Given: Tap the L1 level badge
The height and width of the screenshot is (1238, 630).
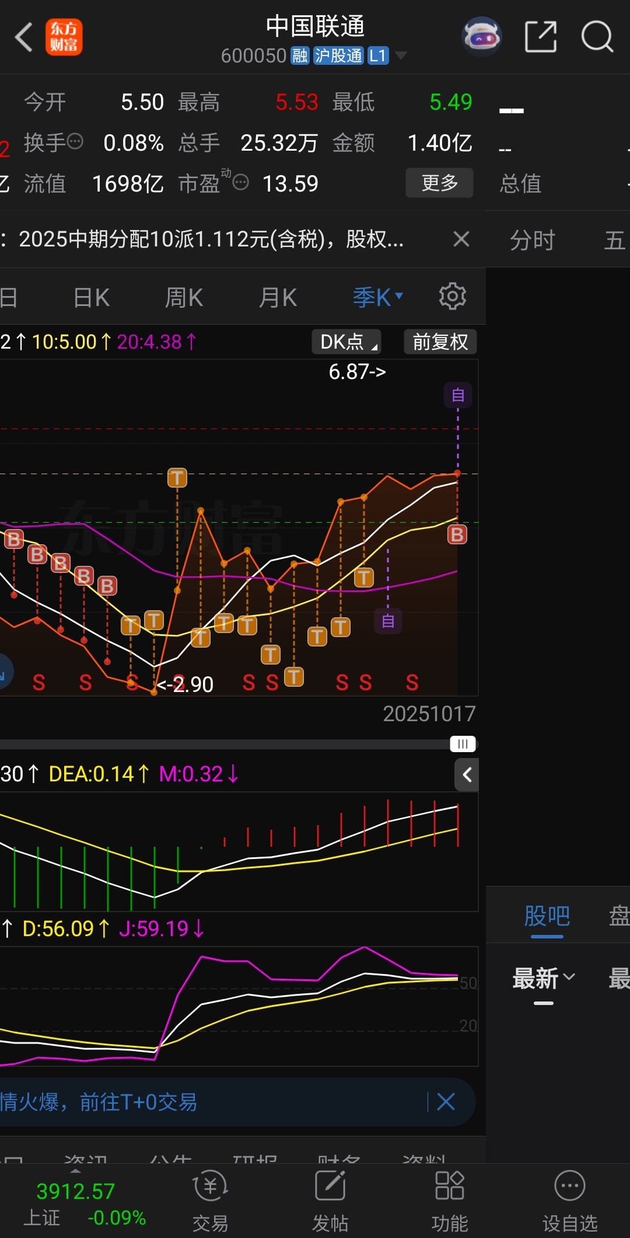Looking at the screenshot, I should pyautogui.click(x=378, y=55).
